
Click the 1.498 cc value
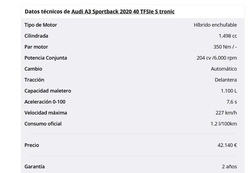[228, 36]
